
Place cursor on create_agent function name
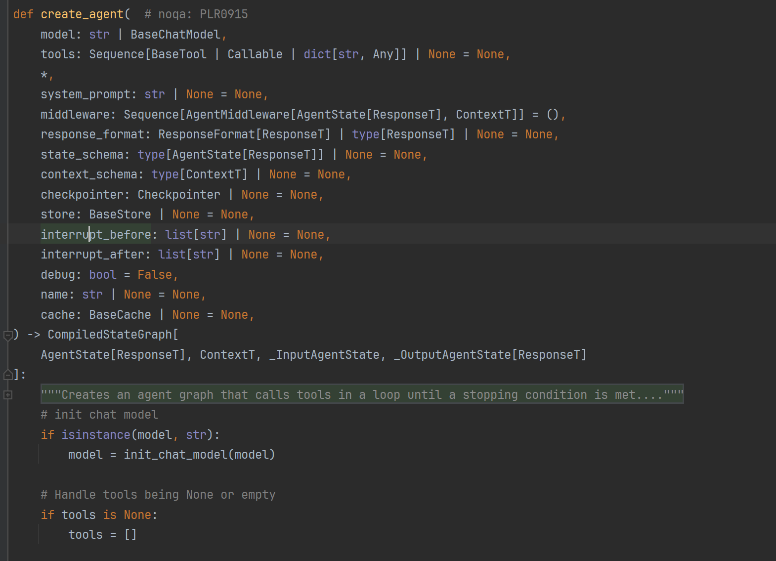pyautogui.click(x=82, y=14)
